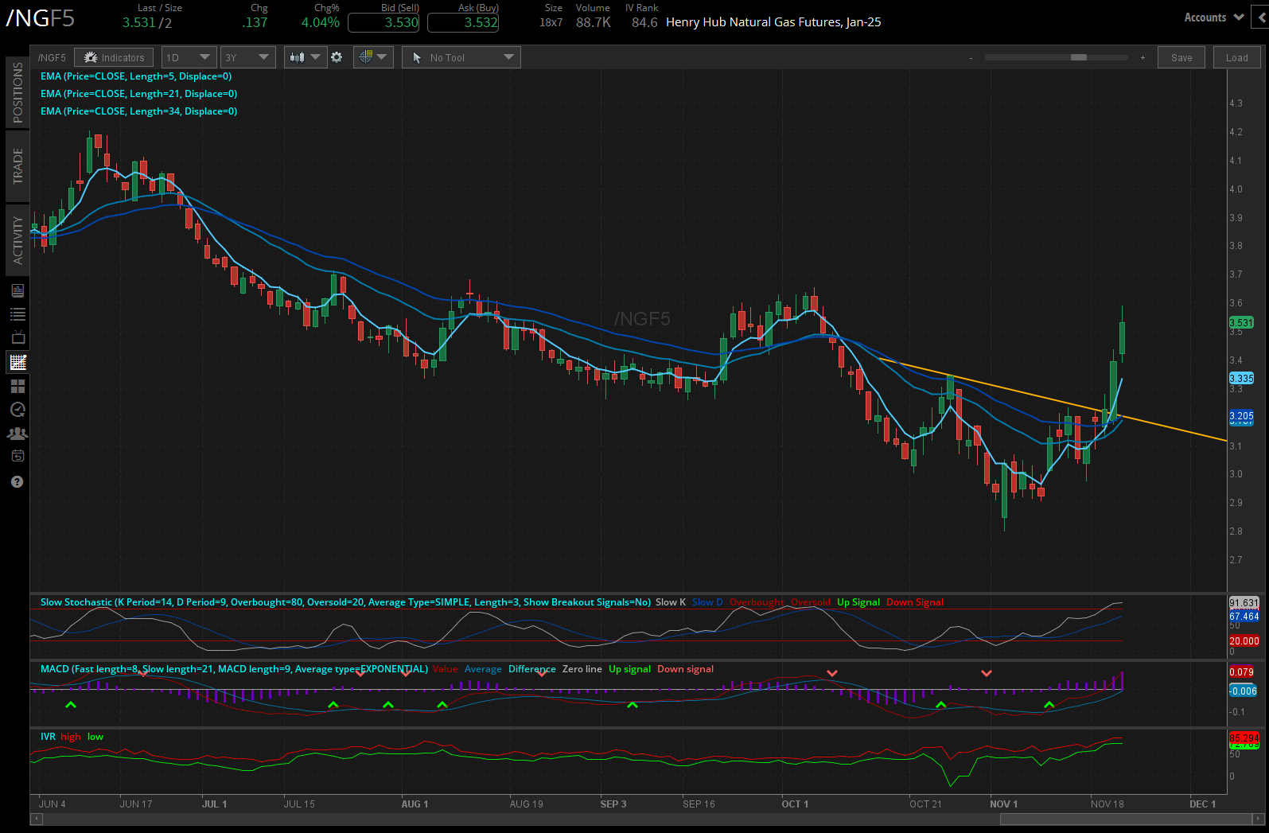Open the No Tool drawing selector
Screen dimensions: 1269x833
point(461,57)
